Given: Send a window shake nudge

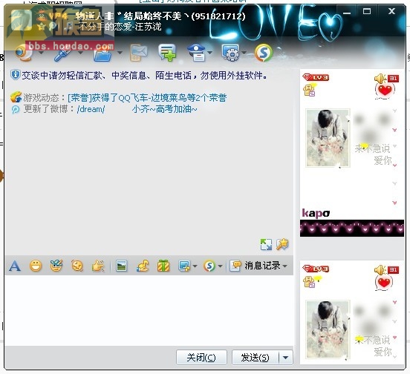Looking at the screenshot, I should point(77,266).
